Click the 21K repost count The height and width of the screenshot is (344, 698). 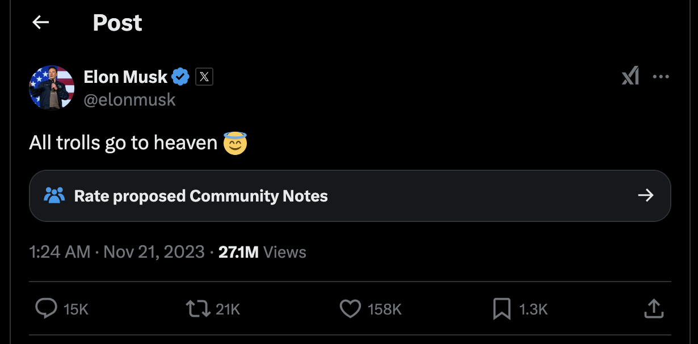228,309
